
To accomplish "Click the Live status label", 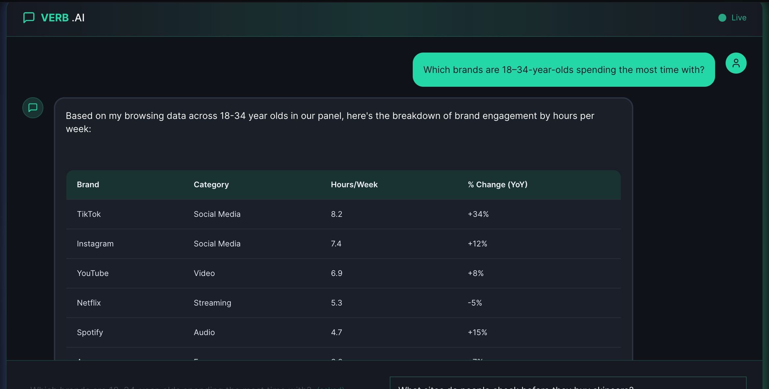I will 739,18.
